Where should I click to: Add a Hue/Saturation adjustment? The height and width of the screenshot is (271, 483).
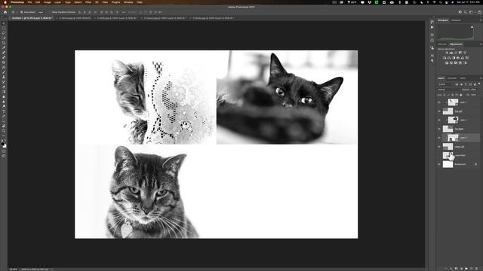tap(445, 58)
